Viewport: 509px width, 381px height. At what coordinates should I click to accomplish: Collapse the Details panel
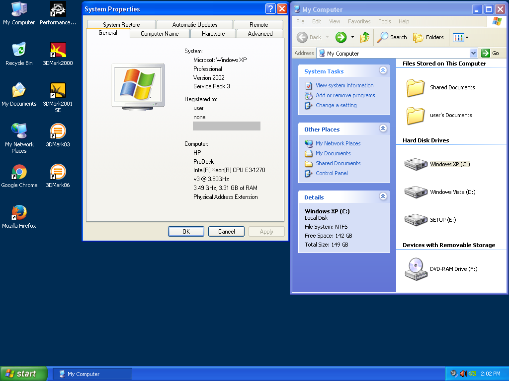pyautogui.click(x=383, y=196)
